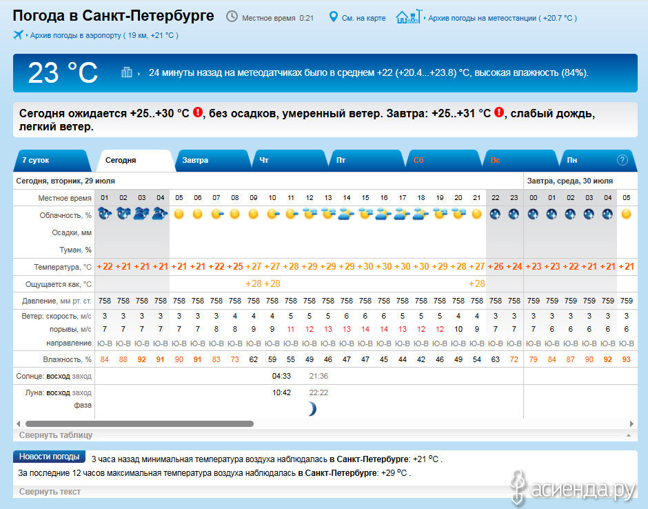Click the horizontal scrollbar thumb under table
648x509 pixels.
[139, 424]
